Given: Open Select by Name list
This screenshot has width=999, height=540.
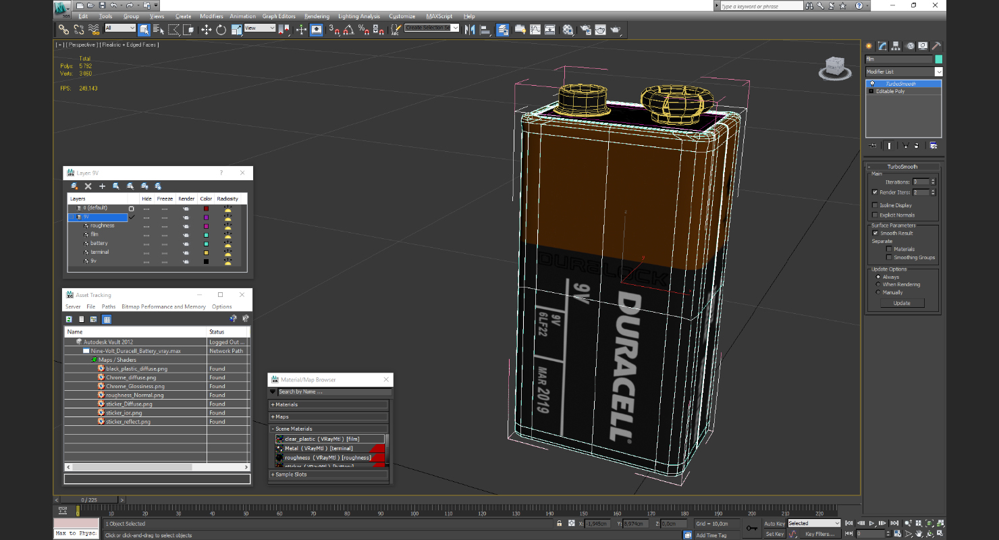Looking at the screenshot, I should tap(159, 30).
